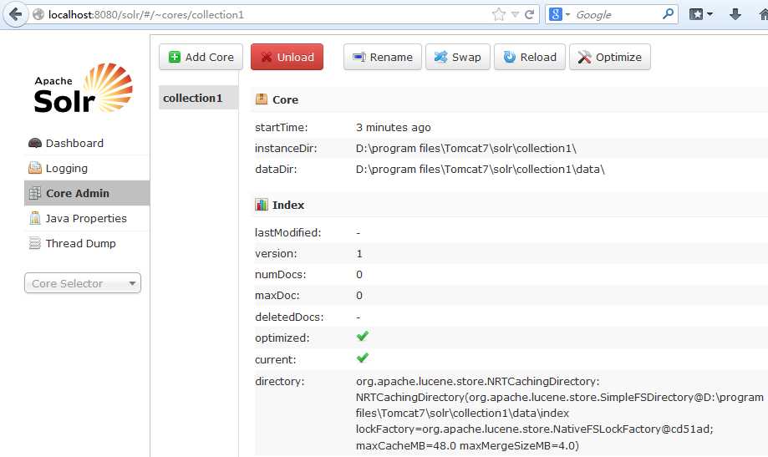Refresh the page with reload icon
Image resolution: width=768 pixels, height=457 pixels.
(531, 14)
